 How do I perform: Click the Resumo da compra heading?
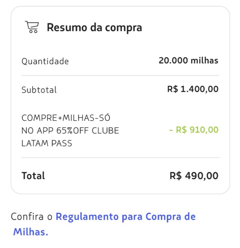point(94,28)
